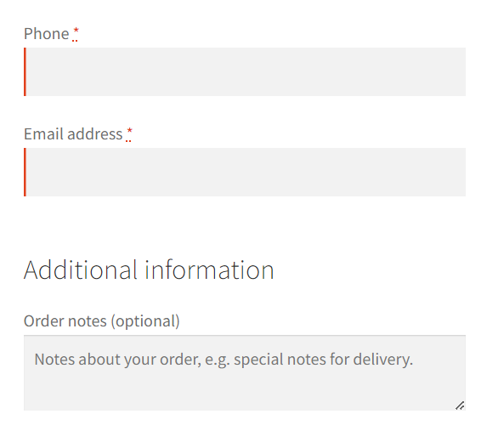
Task: Click the required asterisk after Email address
Action: [x=129, y=133]
